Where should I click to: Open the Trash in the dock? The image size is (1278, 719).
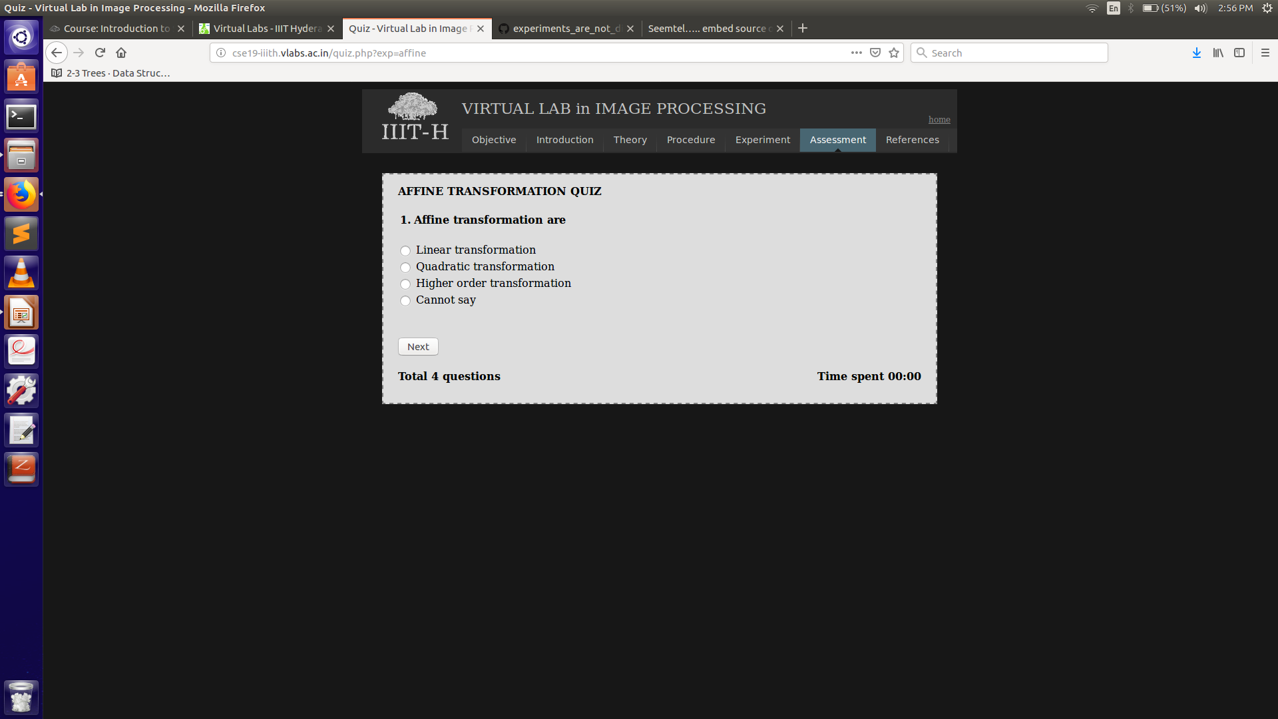(x=21, y=697)
